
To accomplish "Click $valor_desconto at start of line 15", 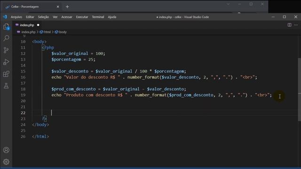I will 70,71.
